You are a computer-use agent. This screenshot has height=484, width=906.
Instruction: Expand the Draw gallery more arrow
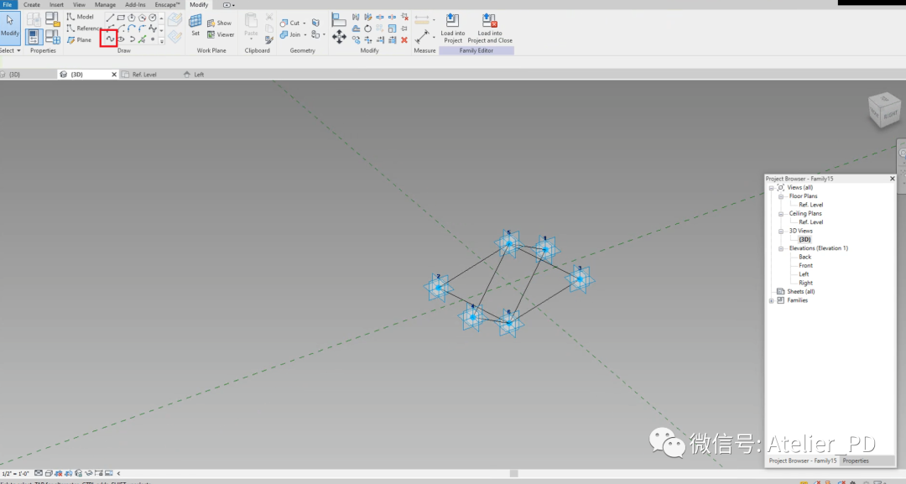pos(161,41)
